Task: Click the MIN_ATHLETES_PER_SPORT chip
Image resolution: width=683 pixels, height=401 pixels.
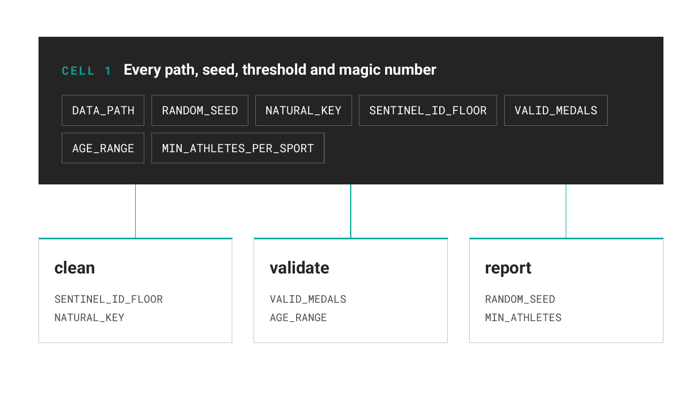Action: click(238, 148)
